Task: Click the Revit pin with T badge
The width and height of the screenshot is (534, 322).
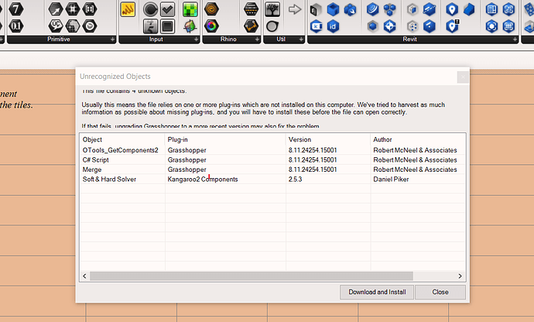Action: pyautogui.click(x=452, y=26)
